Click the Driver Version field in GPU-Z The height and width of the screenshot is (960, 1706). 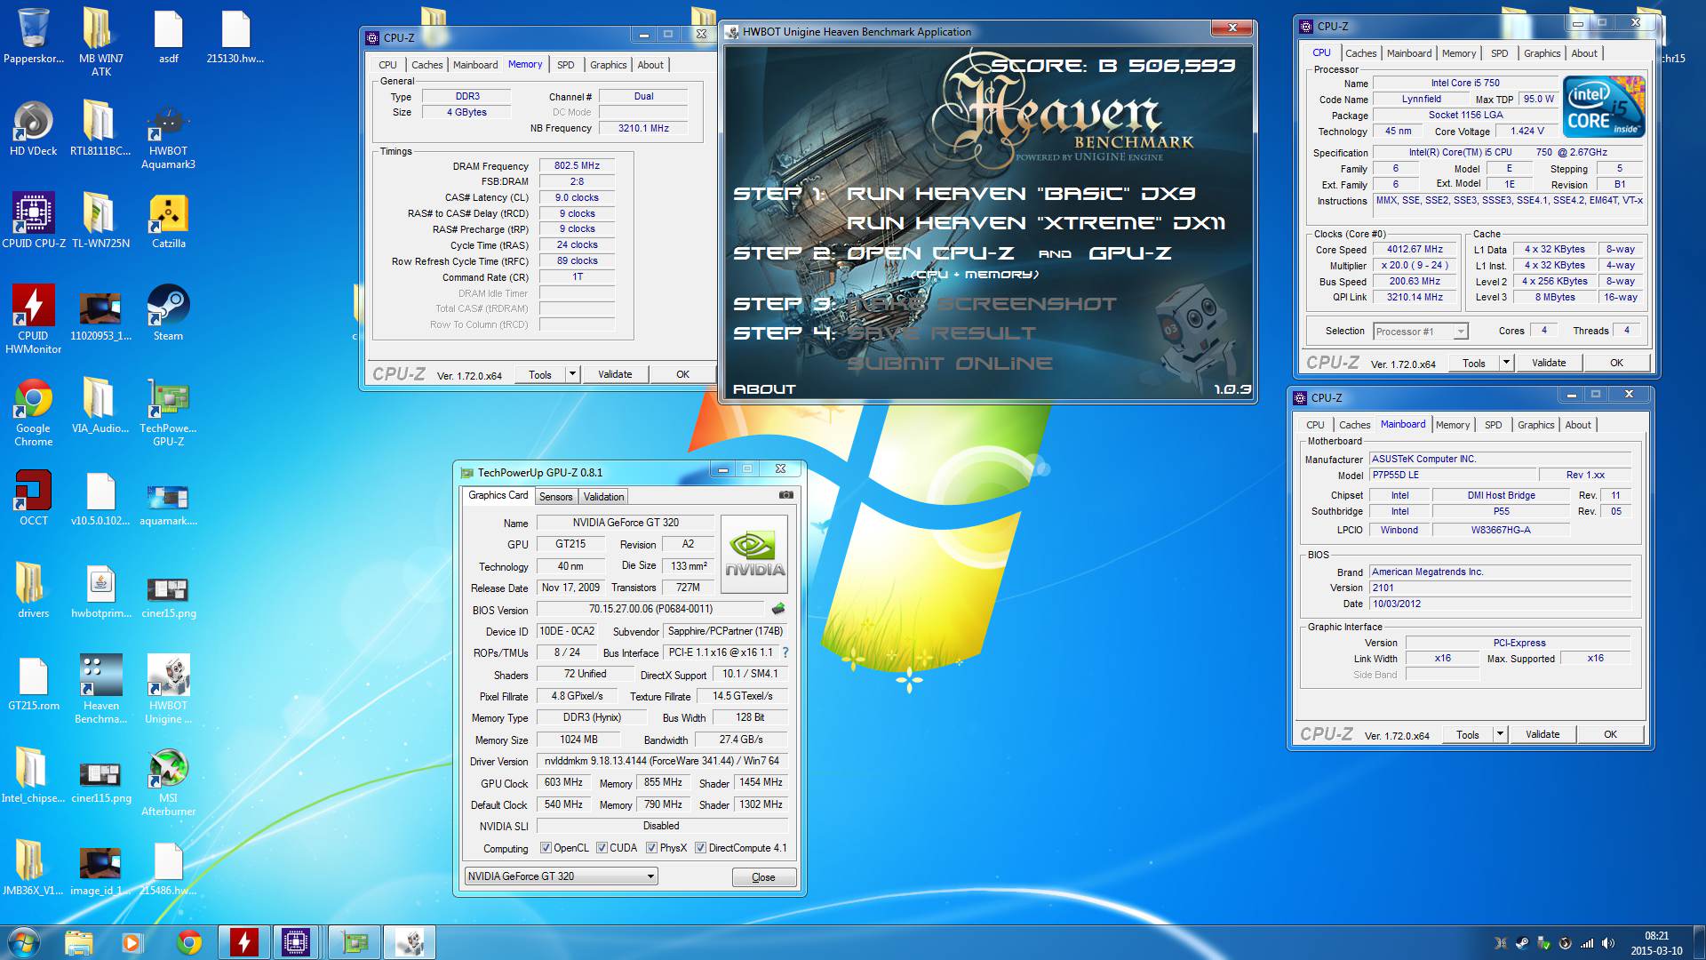point(662,762)
